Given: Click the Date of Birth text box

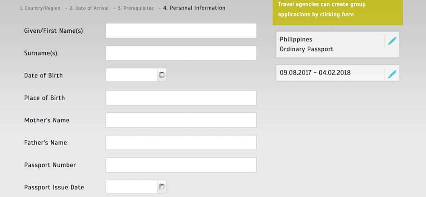Looking at the screenshot, I should [x=132, y=75].
